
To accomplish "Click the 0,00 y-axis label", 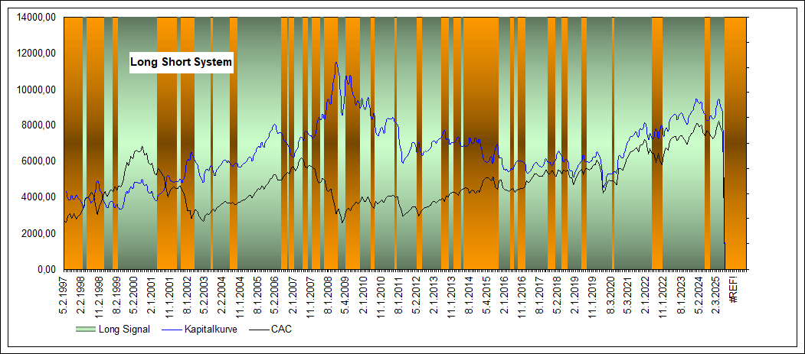I will (47, 269).
